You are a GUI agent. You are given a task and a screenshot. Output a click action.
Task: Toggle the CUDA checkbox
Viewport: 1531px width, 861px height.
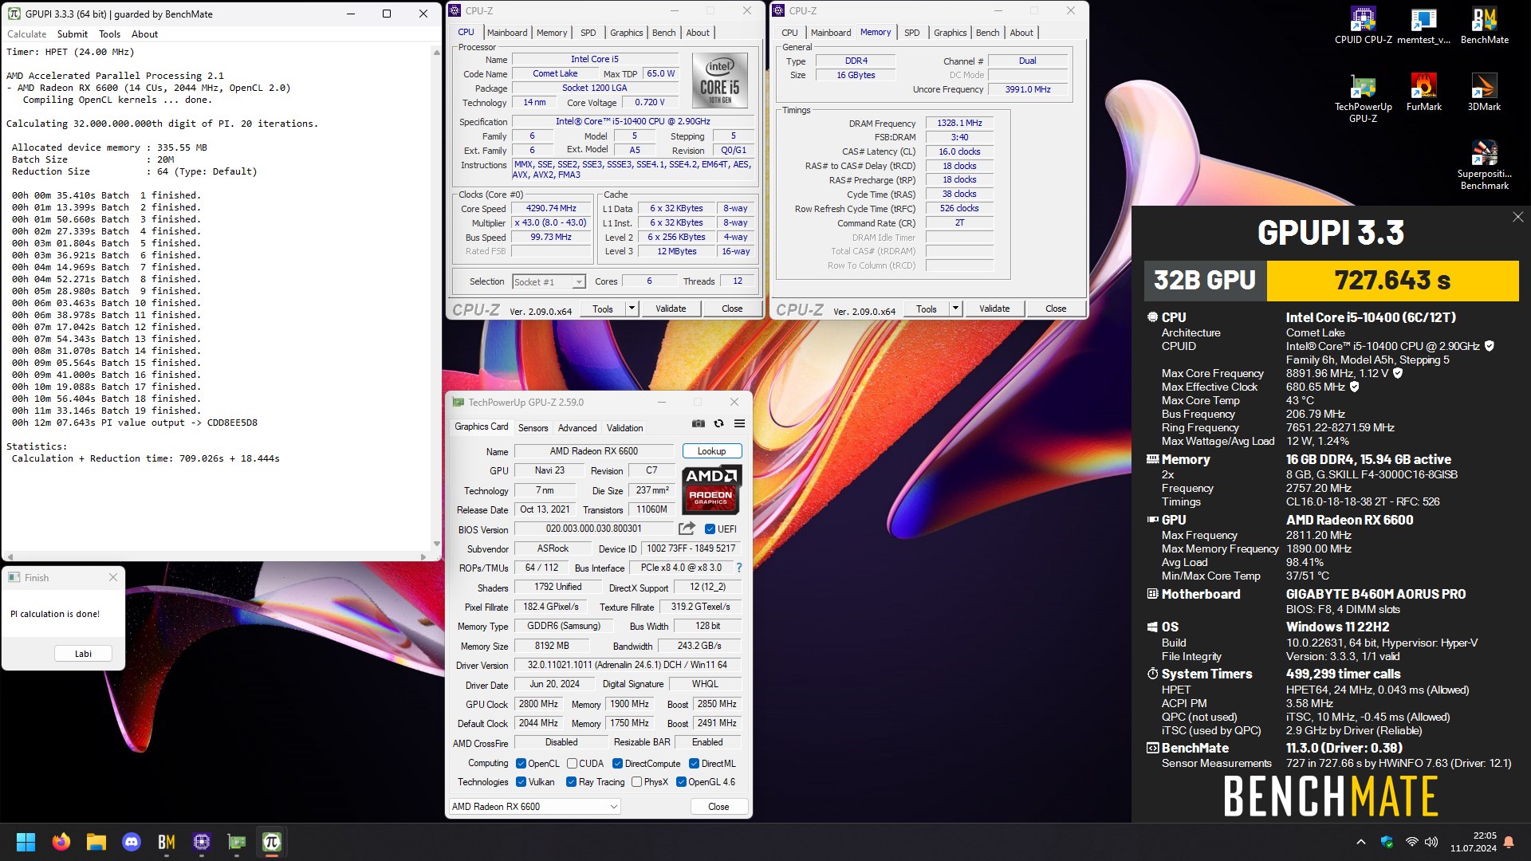pyautogui.click(x=572, y=763)
